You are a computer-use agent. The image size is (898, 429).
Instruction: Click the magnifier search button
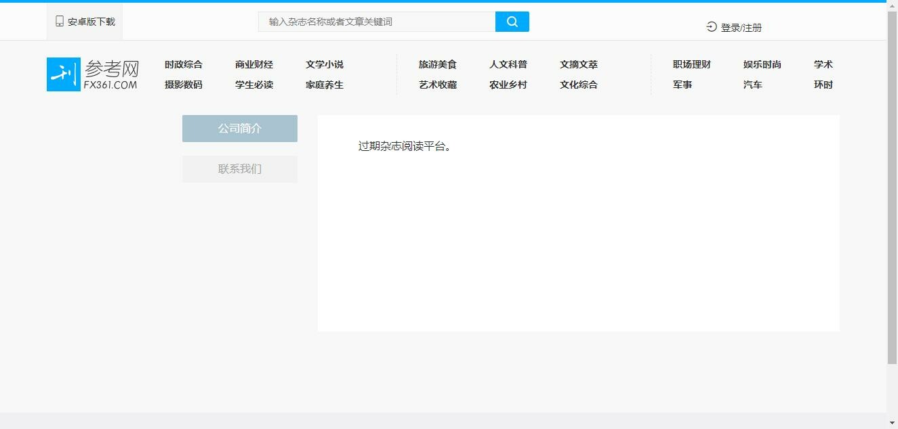coord(512,22)
